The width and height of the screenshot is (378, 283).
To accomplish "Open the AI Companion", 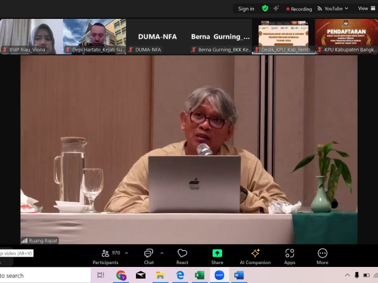I will pos(255,256).
